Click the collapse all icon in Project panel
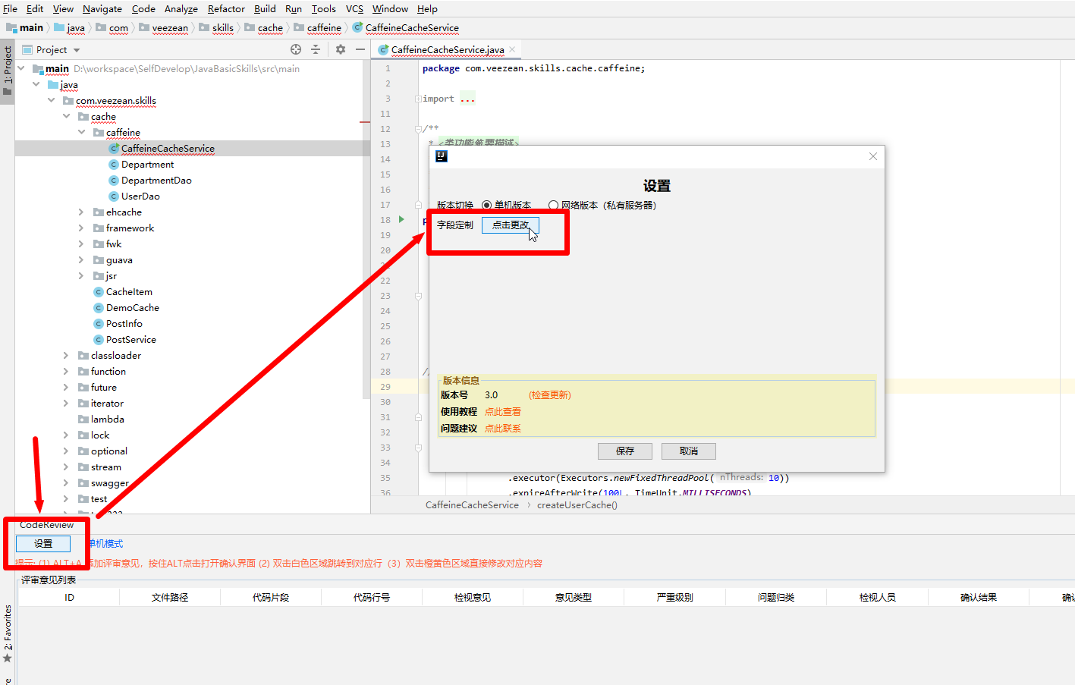Viewport: 1075px width, 685px height. tap(316, 49)
